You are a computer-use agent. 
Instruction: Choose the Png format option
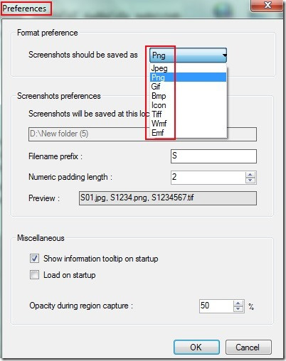[188, 77]
